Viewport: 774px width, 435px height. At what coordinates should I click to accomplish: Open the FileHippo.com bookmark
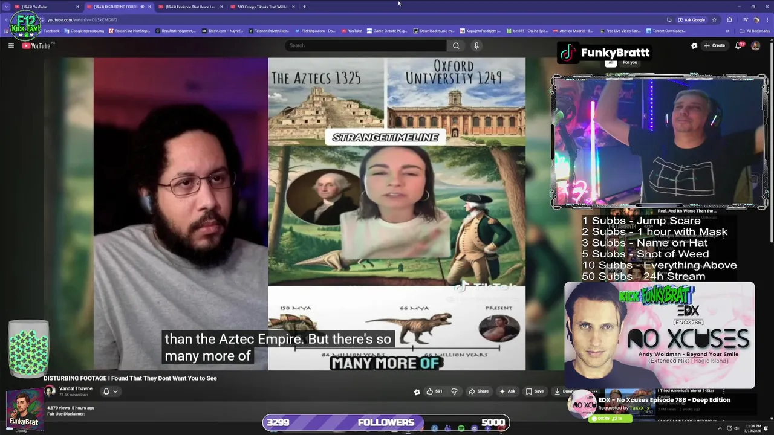coord(314,31)
